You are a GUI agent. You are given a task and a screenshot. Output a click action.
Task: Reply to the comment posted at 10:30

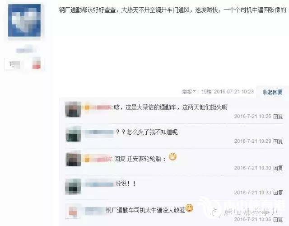(278, 168)
